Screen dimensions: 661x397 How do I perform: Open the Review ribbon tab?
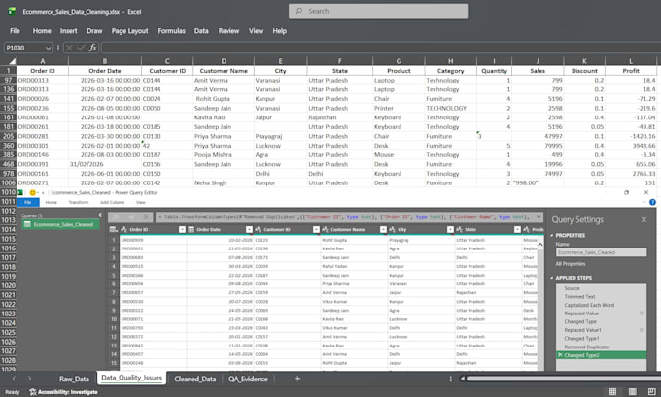click(228, 31)
